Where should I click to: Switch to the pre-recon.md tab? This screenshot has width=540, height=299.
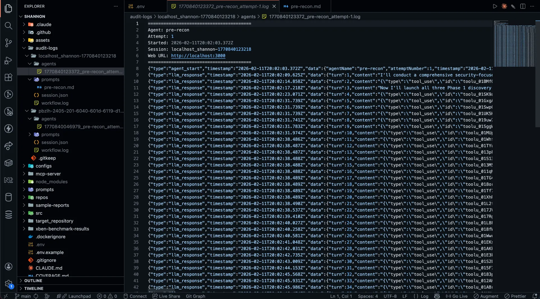tap(305, 6)
